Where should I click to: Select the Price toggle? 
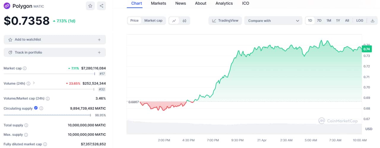(x=134, y=20)
